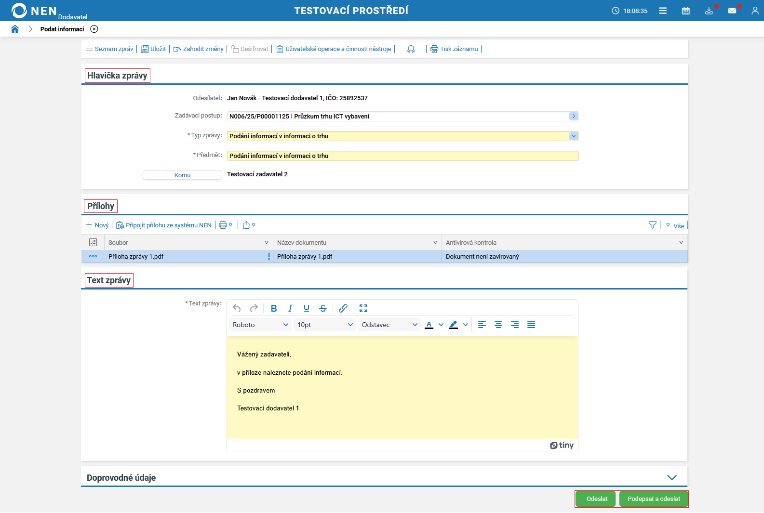Open the Typ zprávy dropdown
The image size is (764, 513).
pyautogui.click(x=573, y=136)
